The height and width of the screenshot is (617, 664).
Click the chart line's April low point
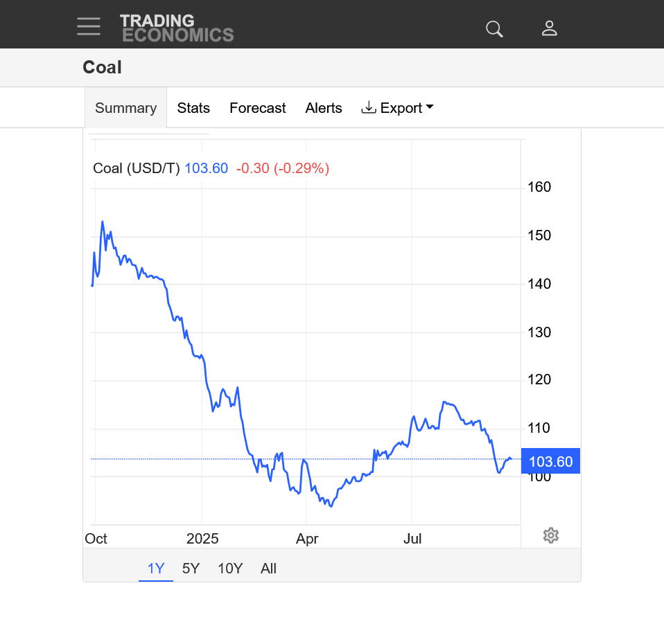point(331,506)
